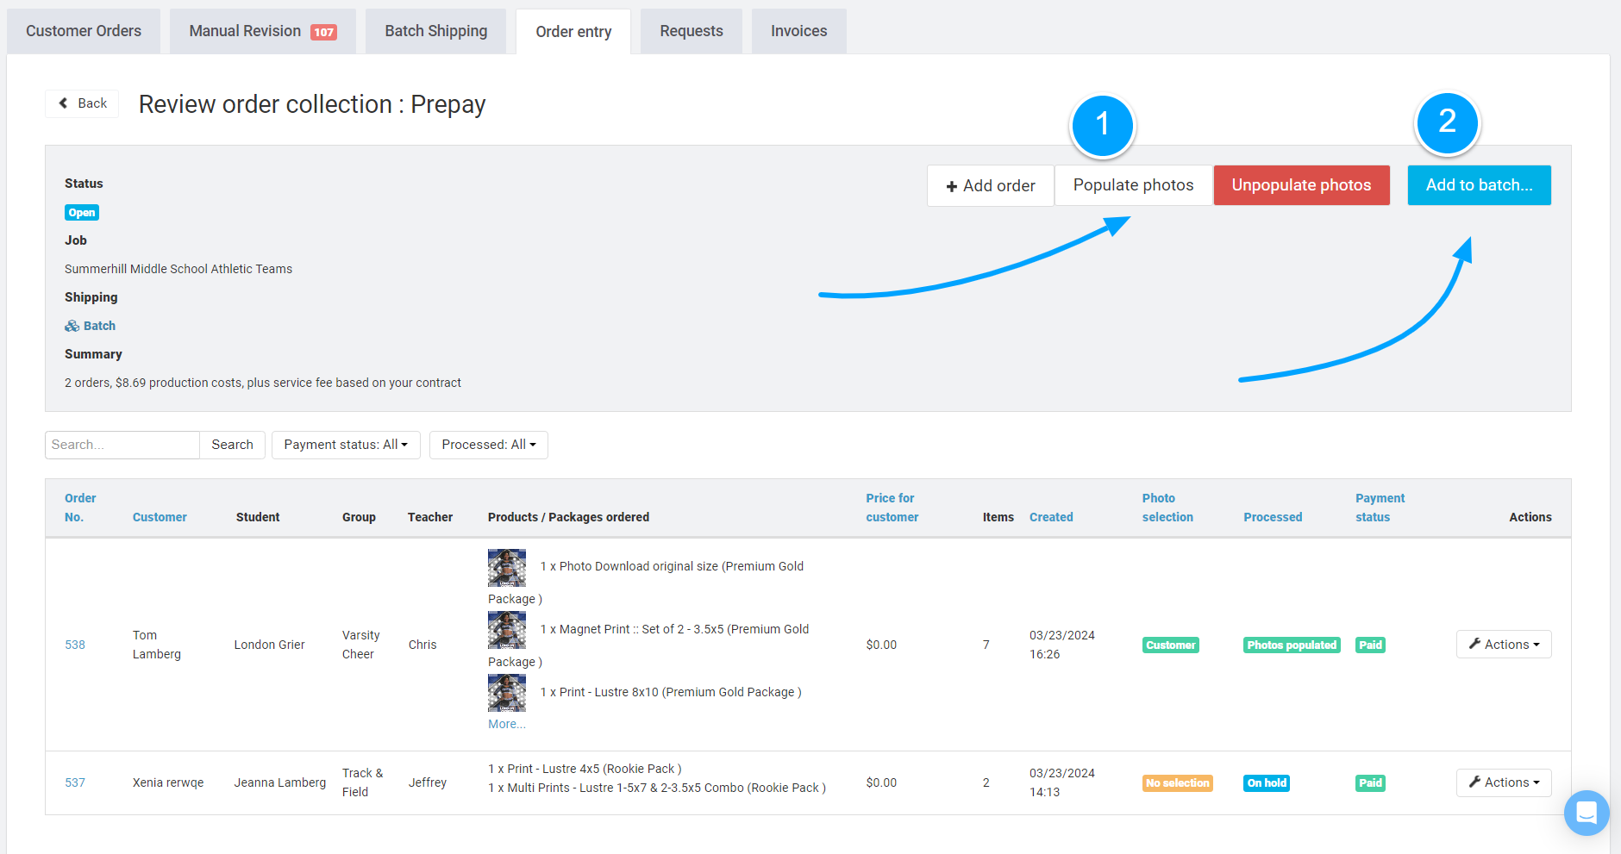Image resolution: width=1621 pixels, height=854 pixels.
Task: Click Add to batch... button
Action: tap(1479, 185)
